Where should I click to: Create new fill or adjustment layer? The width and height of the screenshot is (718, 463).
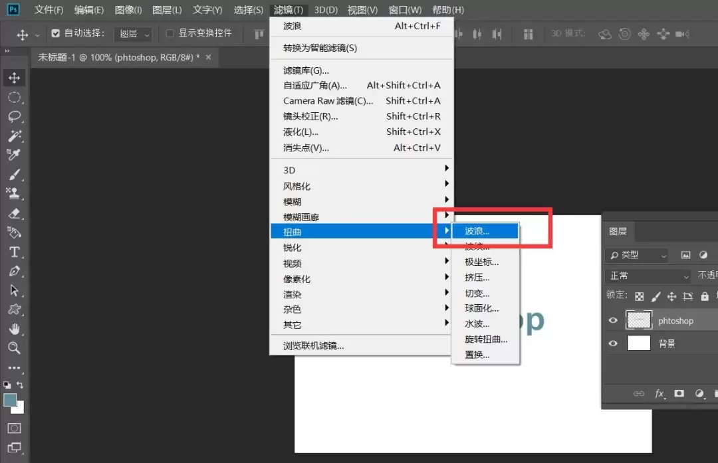pyautogui.click(x=699, y=393)
